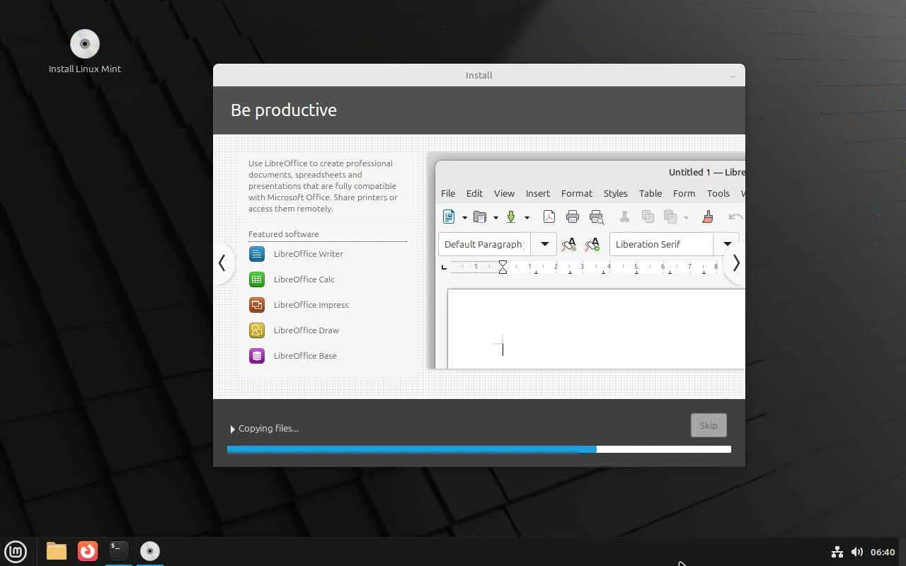Click the Print Preview icon with magnifier
This screenshot has width=906, height=566.
pyautogui.click(x=597, y=217)
